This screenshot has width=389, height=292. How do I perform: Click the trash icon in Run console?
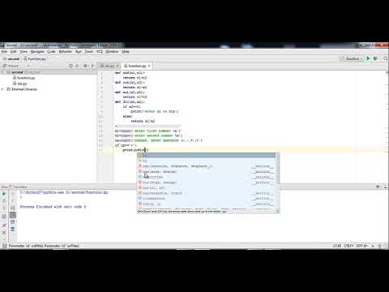[x=13, y=230]
